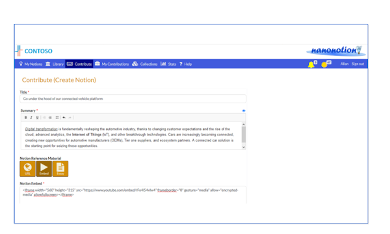Undo the last Summary edit
The height and width of the screenshot is (234, 390).
pyautogui.click(x=64, y=118)
